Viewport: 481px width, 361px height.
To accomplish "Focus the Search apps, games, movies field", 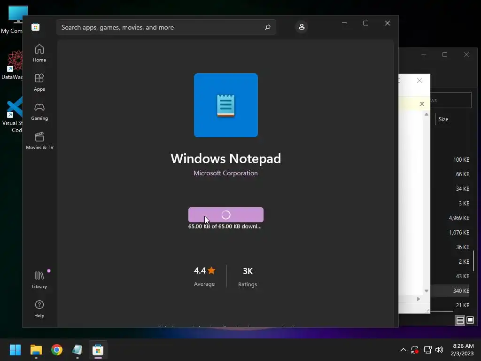I will click(x=166, y=27).
